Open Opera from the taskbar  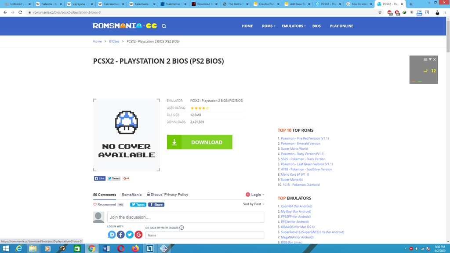click(120, 249)
